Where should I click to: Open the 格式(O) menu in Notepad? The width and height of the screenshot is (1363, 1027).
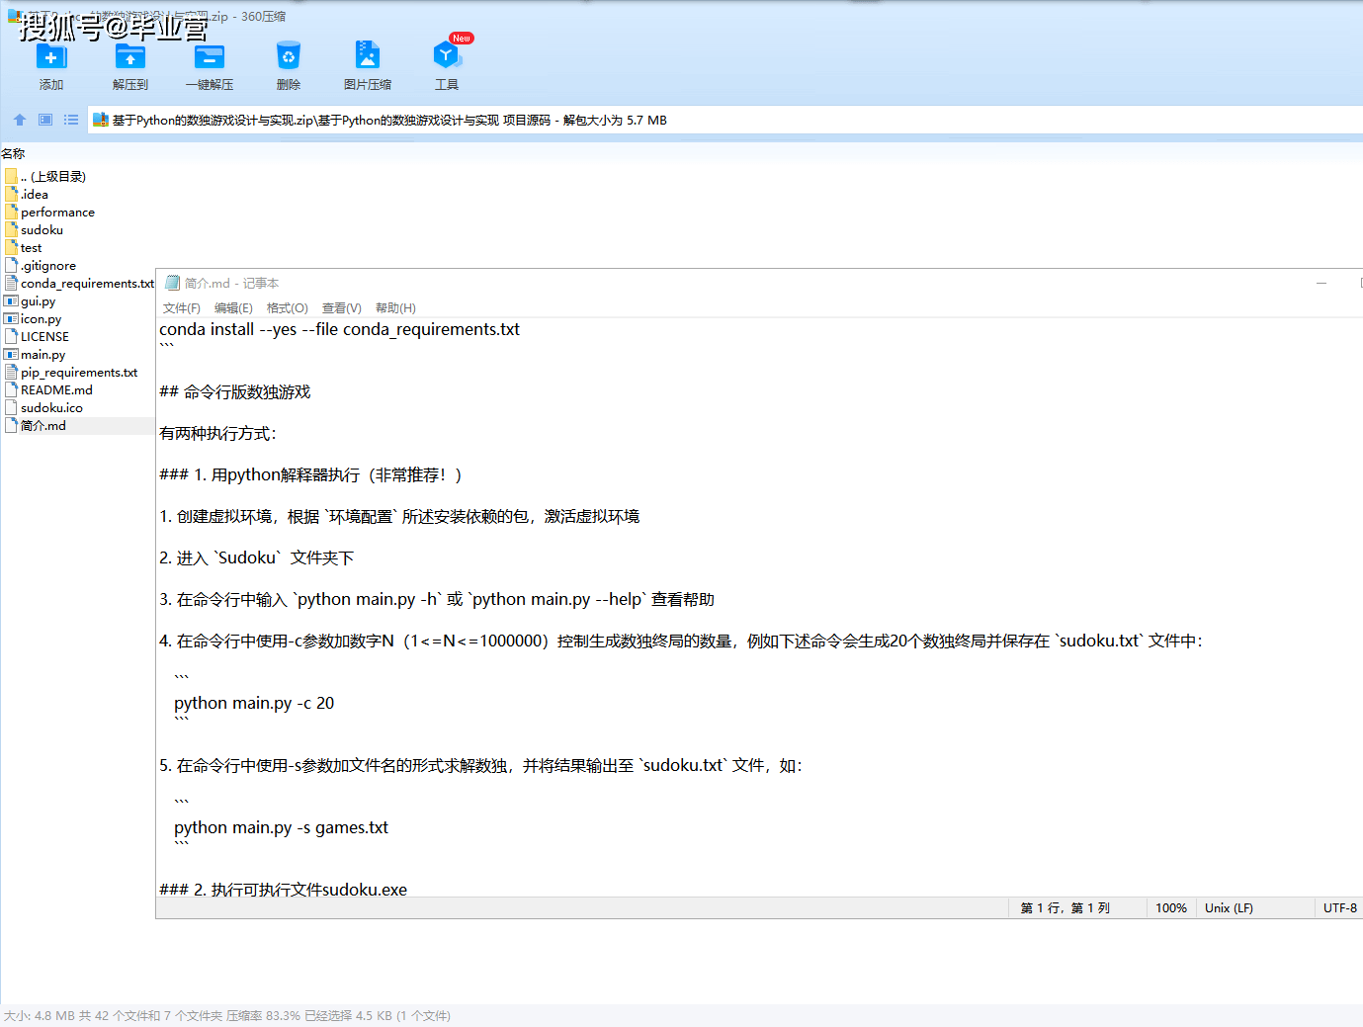(x=287, y=308)
